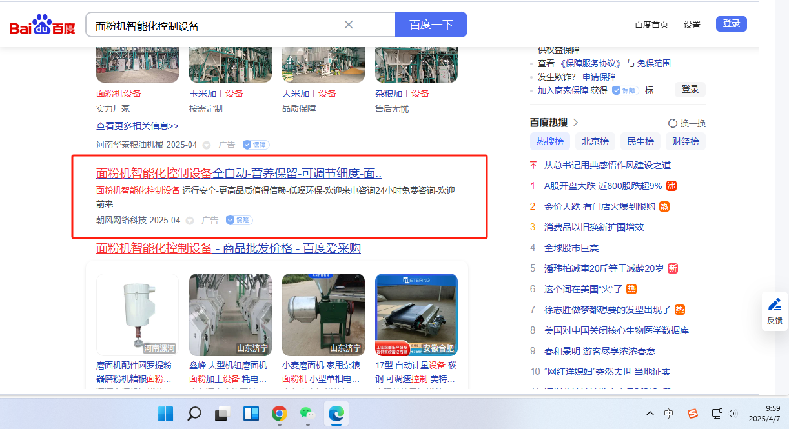Expand 百度热搜 with chevron arrow
Viewport: 789px width, 429px height.
[x=576, y=123]
